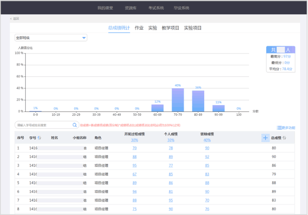Go back using 返回 arrow
The height and width of the screenshot is (215, 308).
(x=12, y=18)
